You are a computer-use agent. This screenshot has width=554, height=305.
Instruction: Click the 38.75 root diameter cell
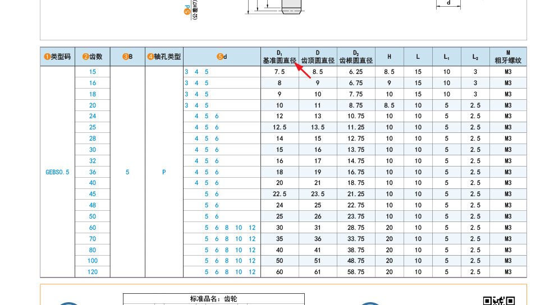(356, 250)
